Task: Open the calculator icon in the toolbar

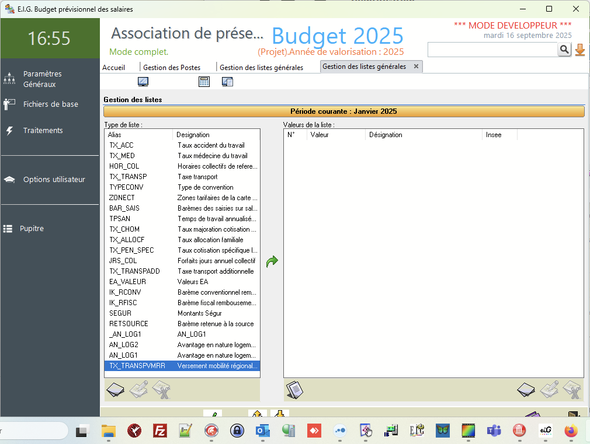Action: (204, 82)
